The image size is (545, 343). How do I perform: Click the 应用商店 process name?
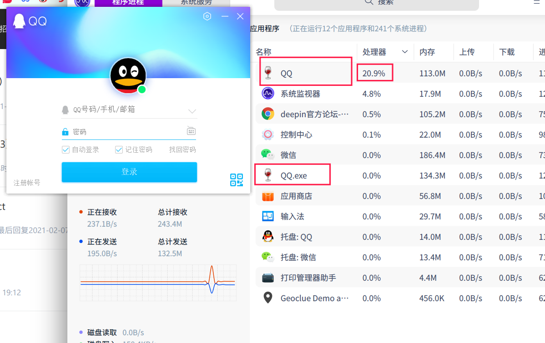pos(297,196)
